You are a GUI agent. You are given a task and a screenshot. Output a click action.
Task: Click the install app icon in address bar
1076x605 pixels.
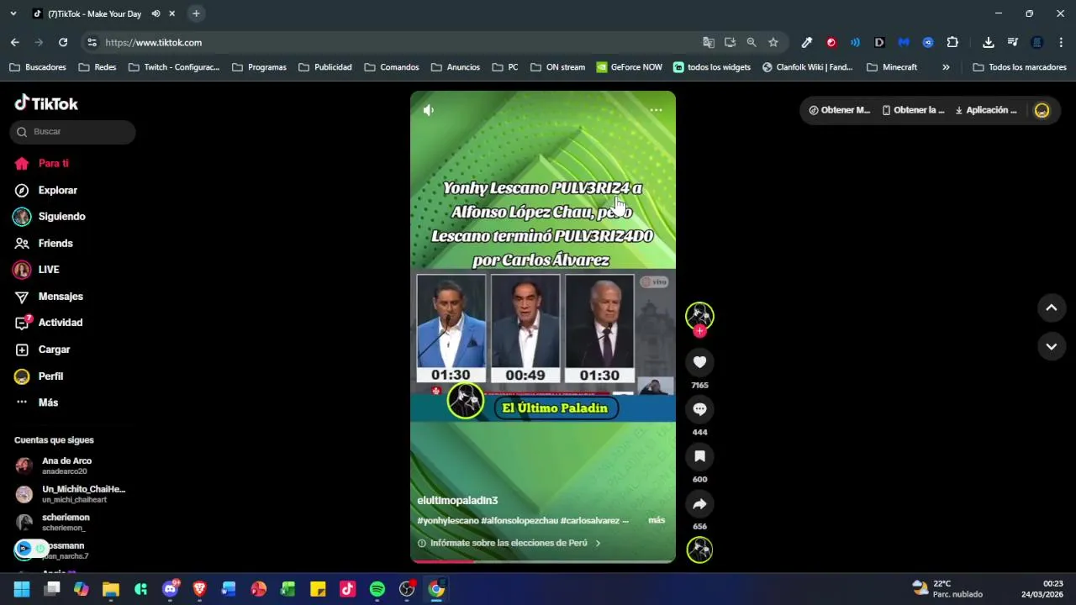pos(730,42)
